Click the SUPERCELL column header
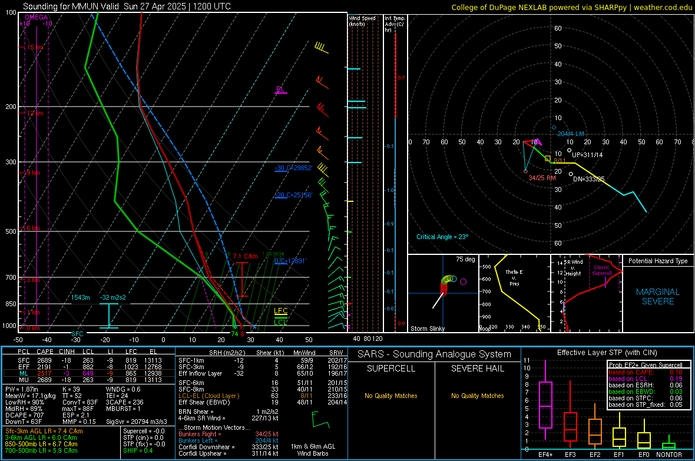 point(391,369)
